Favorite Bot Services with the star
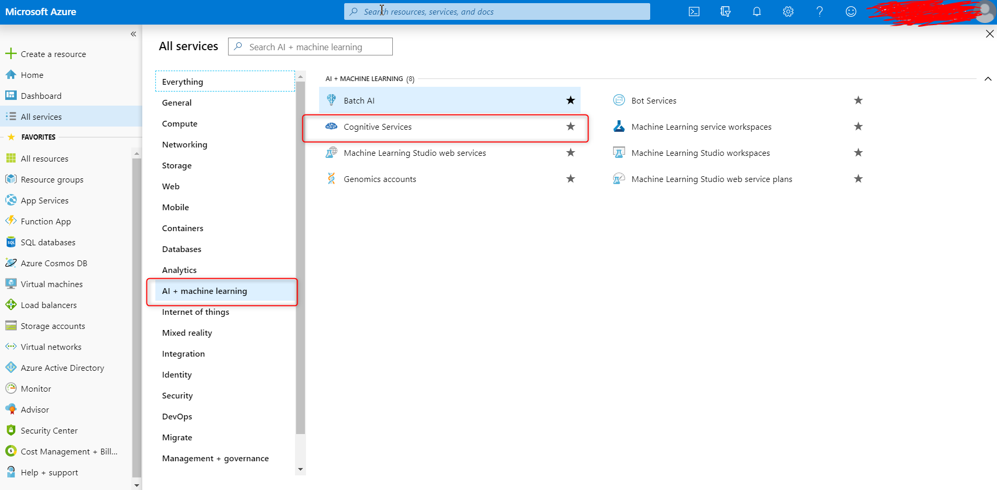997x490 pixels. pyautogui.click(x=858, y=100)
